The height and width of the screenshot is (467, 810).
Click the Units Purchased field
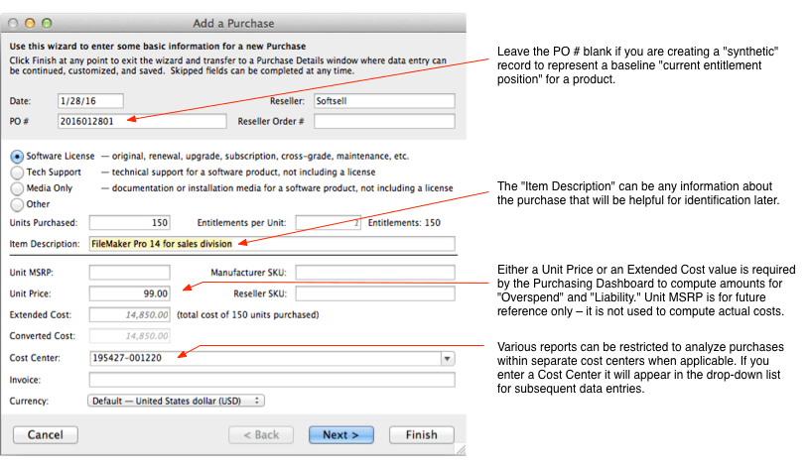(130, 223)
